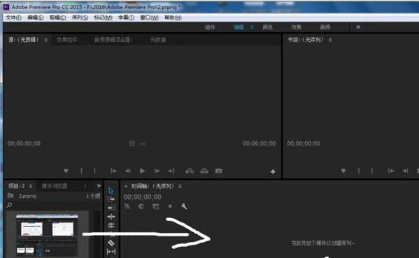Image resolution: width=419 pixels, height=258 pixels.
Task: Select the Razor tool
Action: 111,243
